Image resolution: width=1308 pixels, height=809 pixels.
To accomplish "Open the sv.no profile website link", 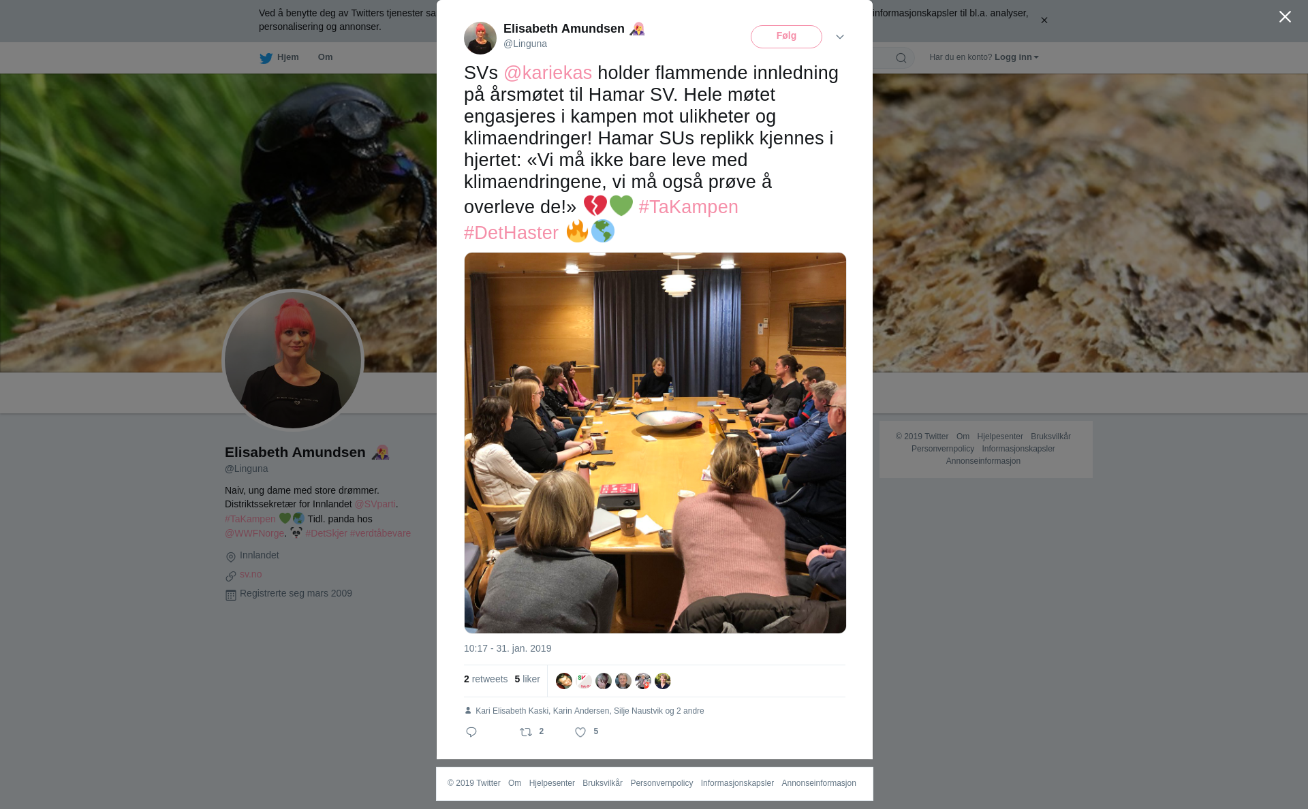I will (251, 574).
